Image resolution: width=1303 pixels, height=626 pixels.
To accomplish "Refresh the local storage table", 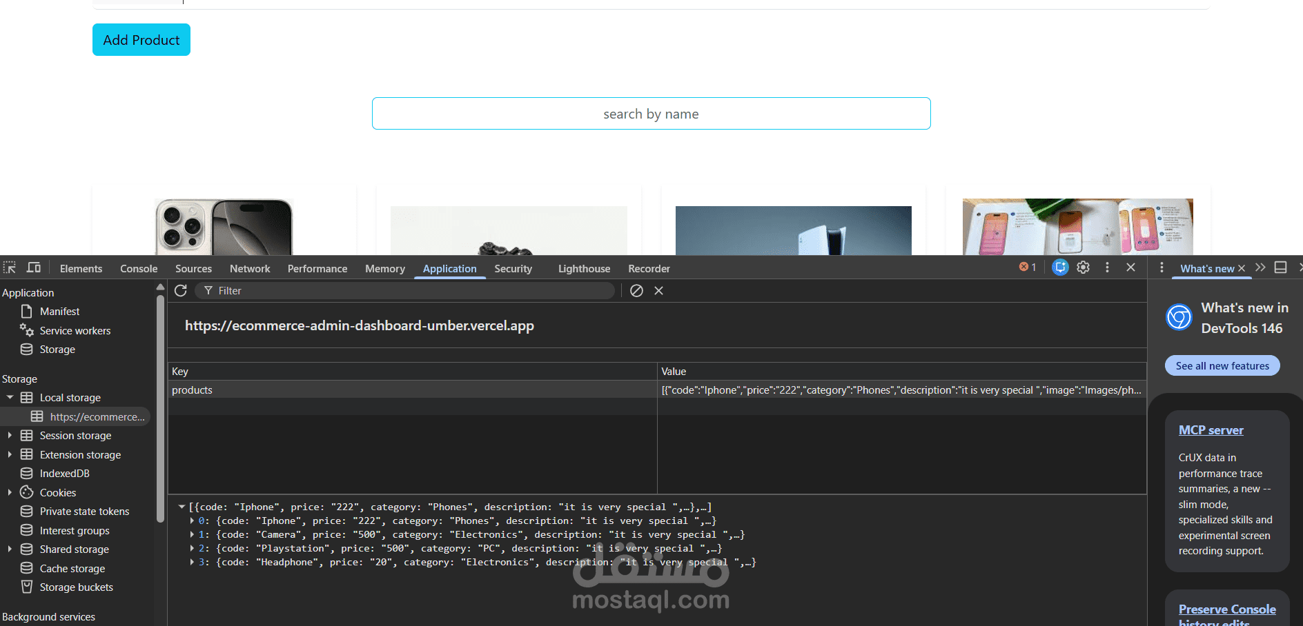I will pos(181,291).
